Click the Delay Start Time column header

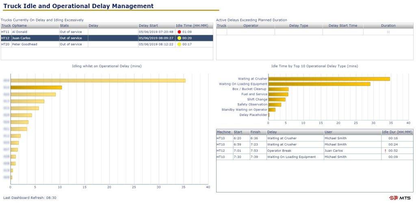(x=343, y=26)
